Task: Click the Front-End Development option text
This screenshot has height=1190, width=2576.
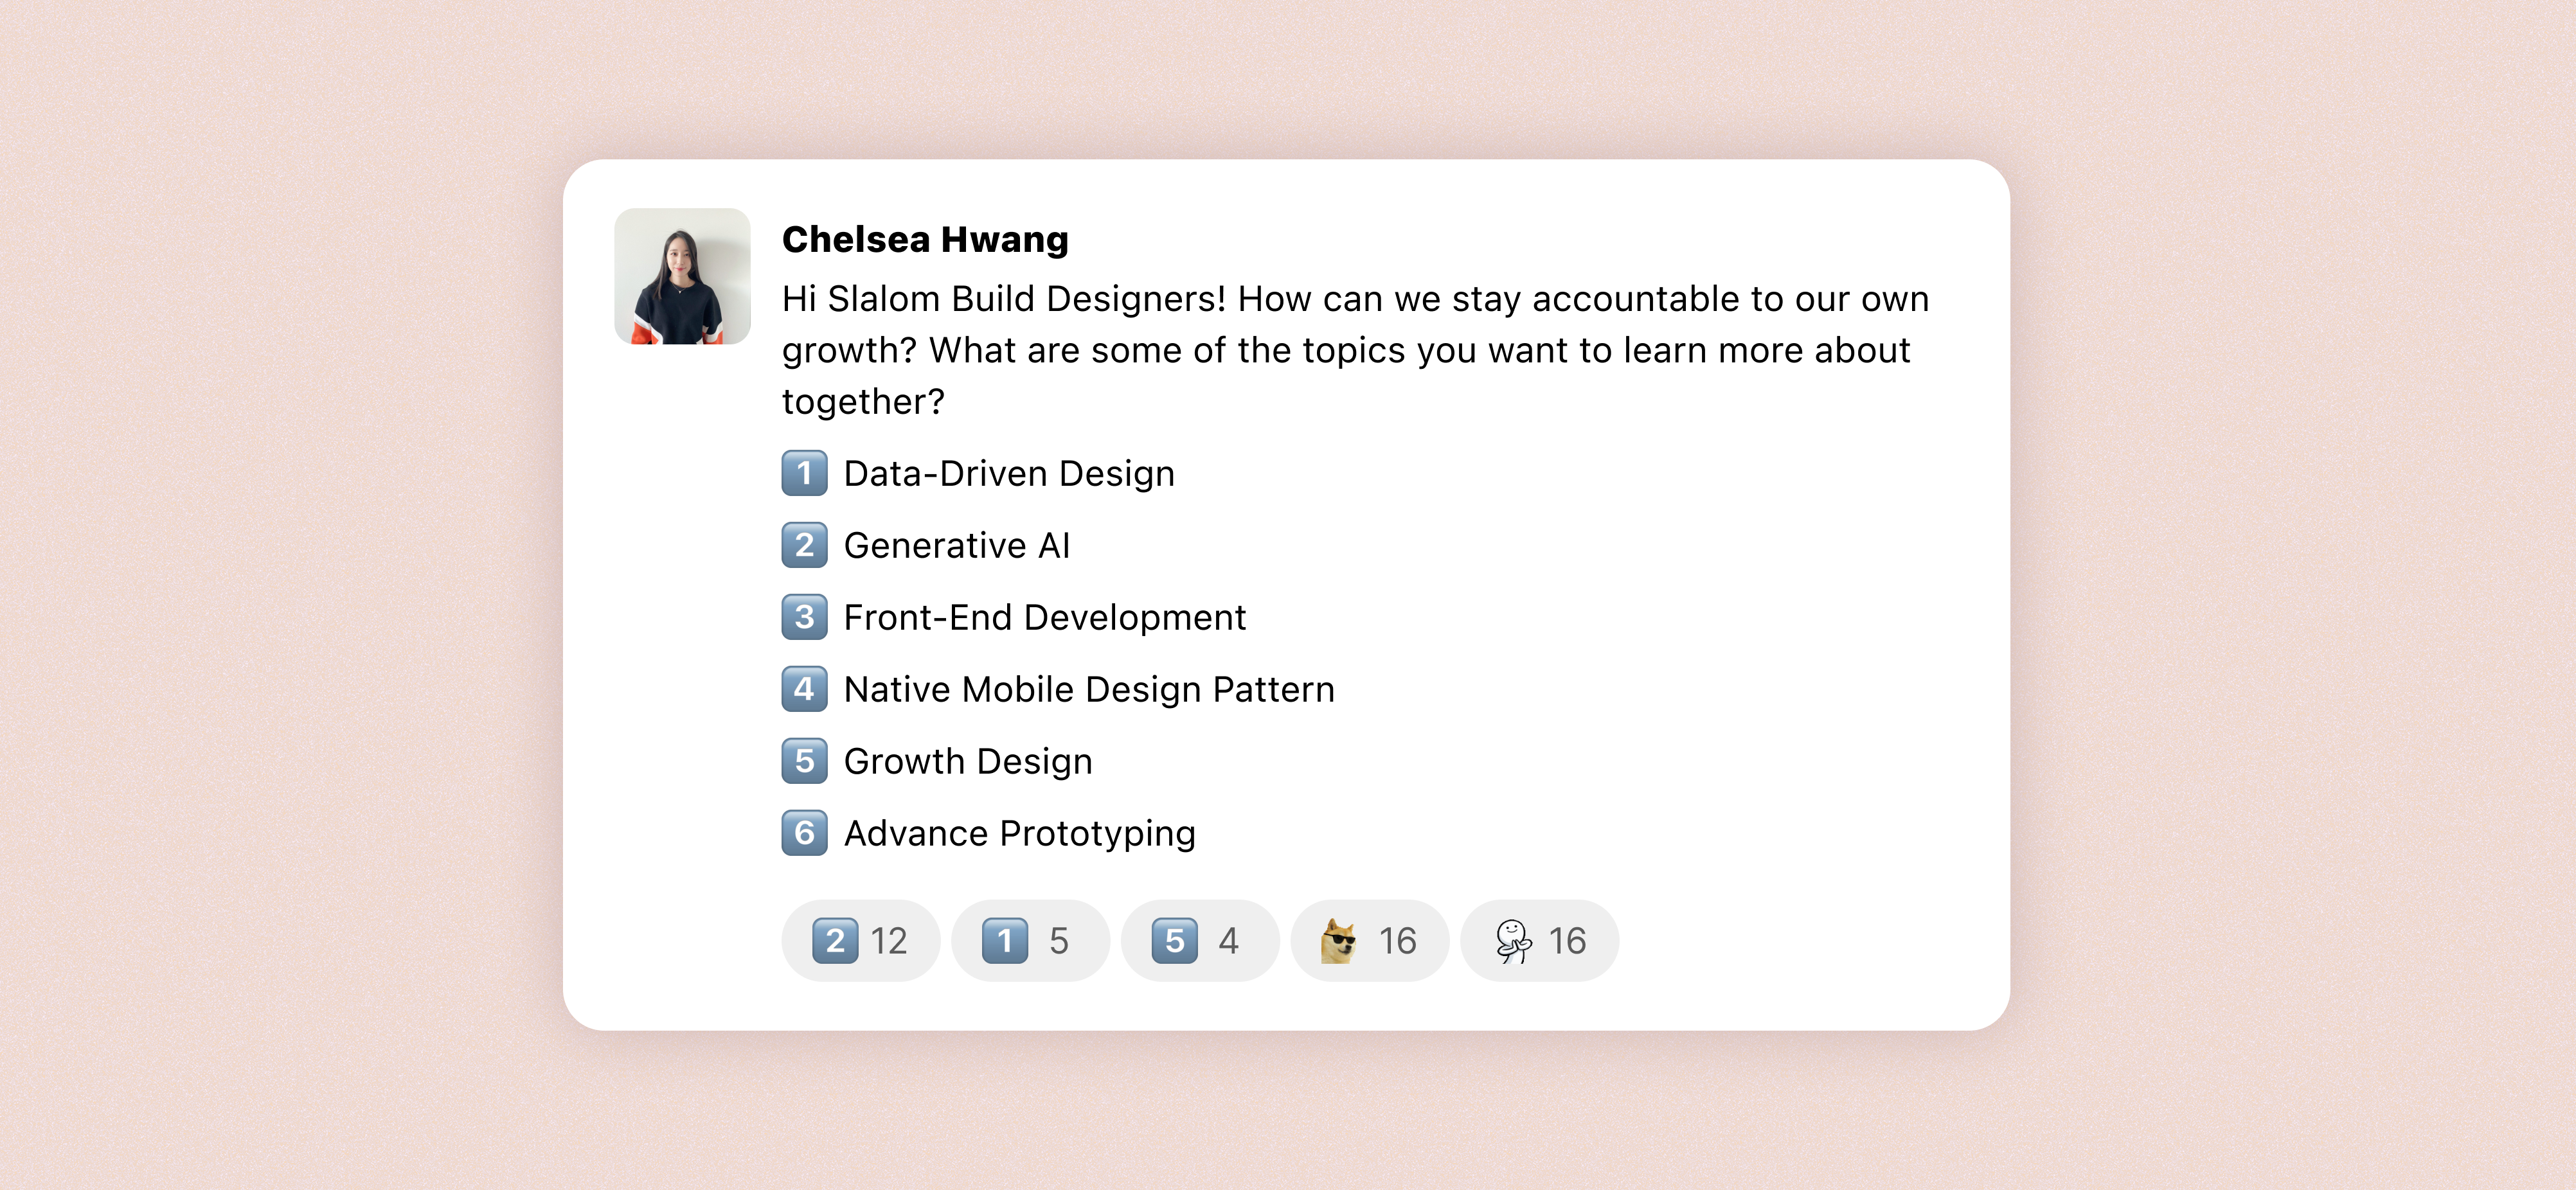Action: [x=1045, y=618]
